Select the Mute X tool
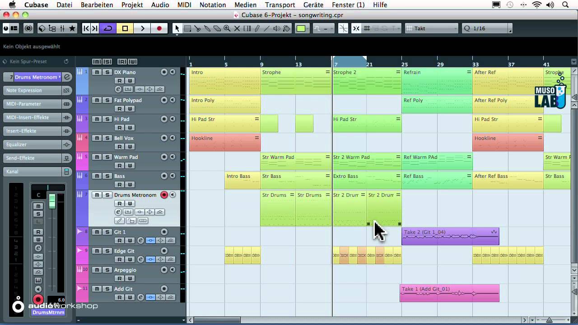This screenshot has width=578, height=325. [x=237, y=28]
